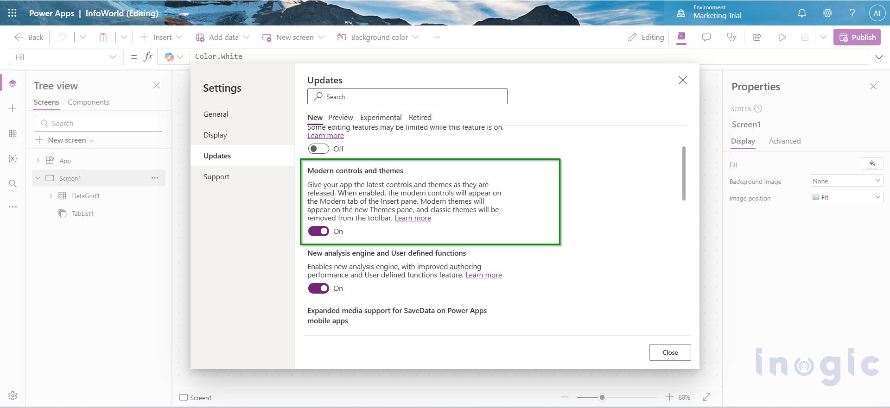
Task: Click the Publish button
Action: click(857, 37)
